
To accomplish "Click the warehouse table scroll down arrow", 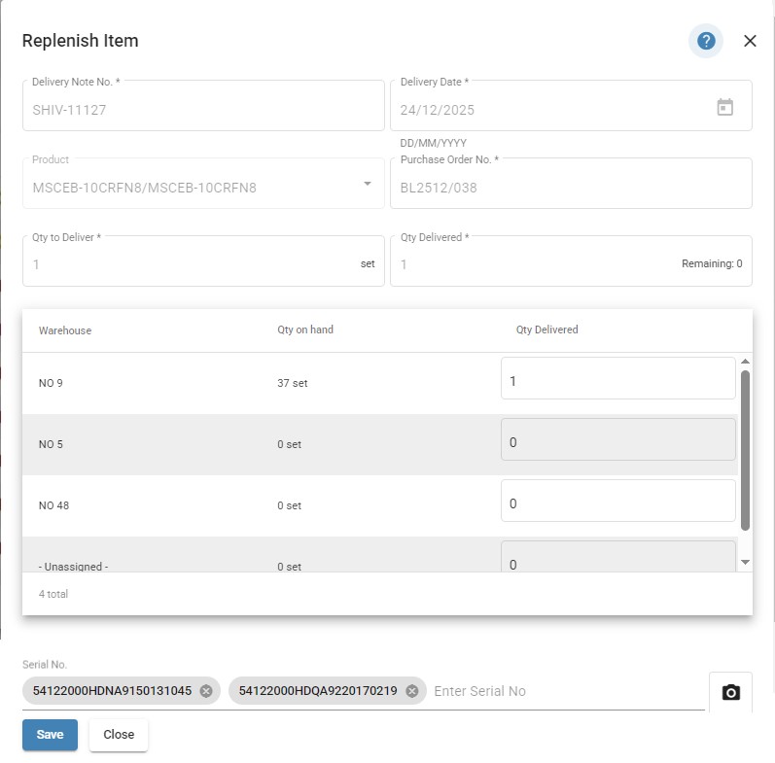I will click(746, 562).
